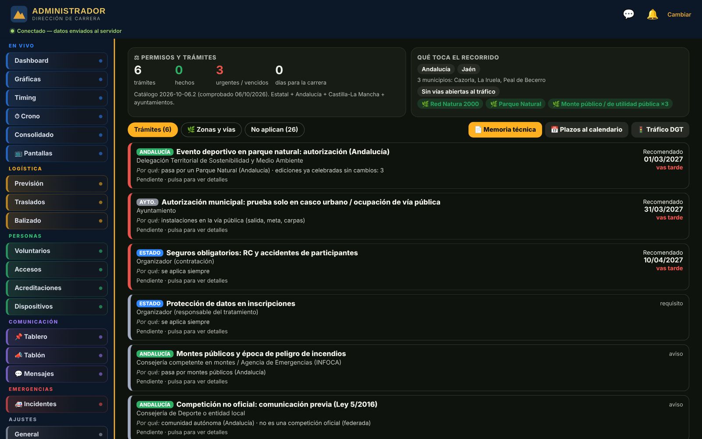Open Tablero under Comunicación
Image resolution: width=702 pixels, height=439 pixels.
click(x=57, y=337)
